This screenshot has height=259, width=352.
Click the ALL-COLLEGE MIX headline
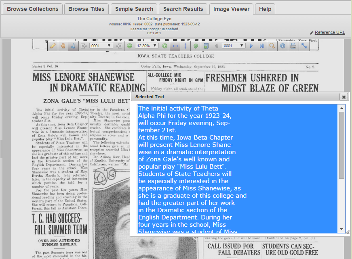(x=175, y=77)
